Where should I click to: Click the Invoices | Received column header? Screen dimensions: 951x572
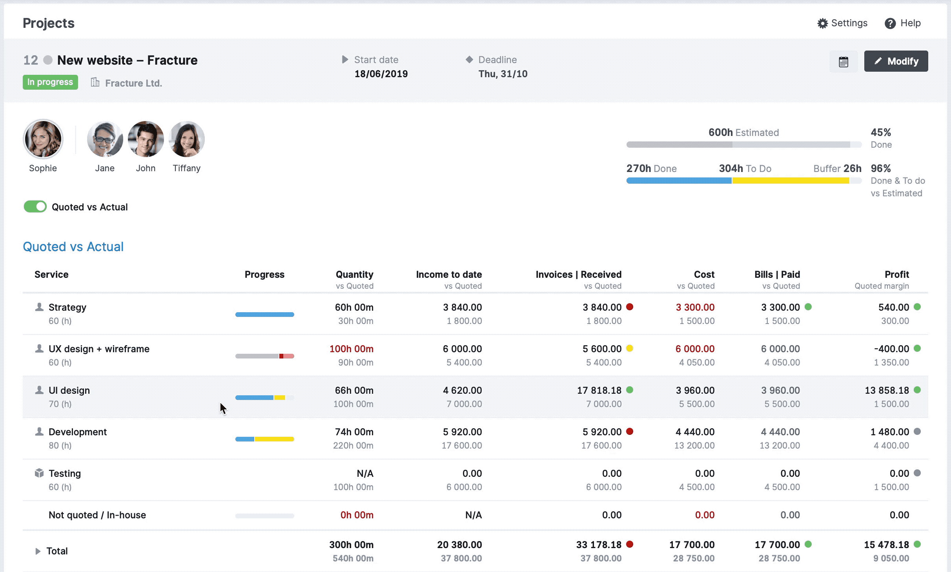pos(579,274)
